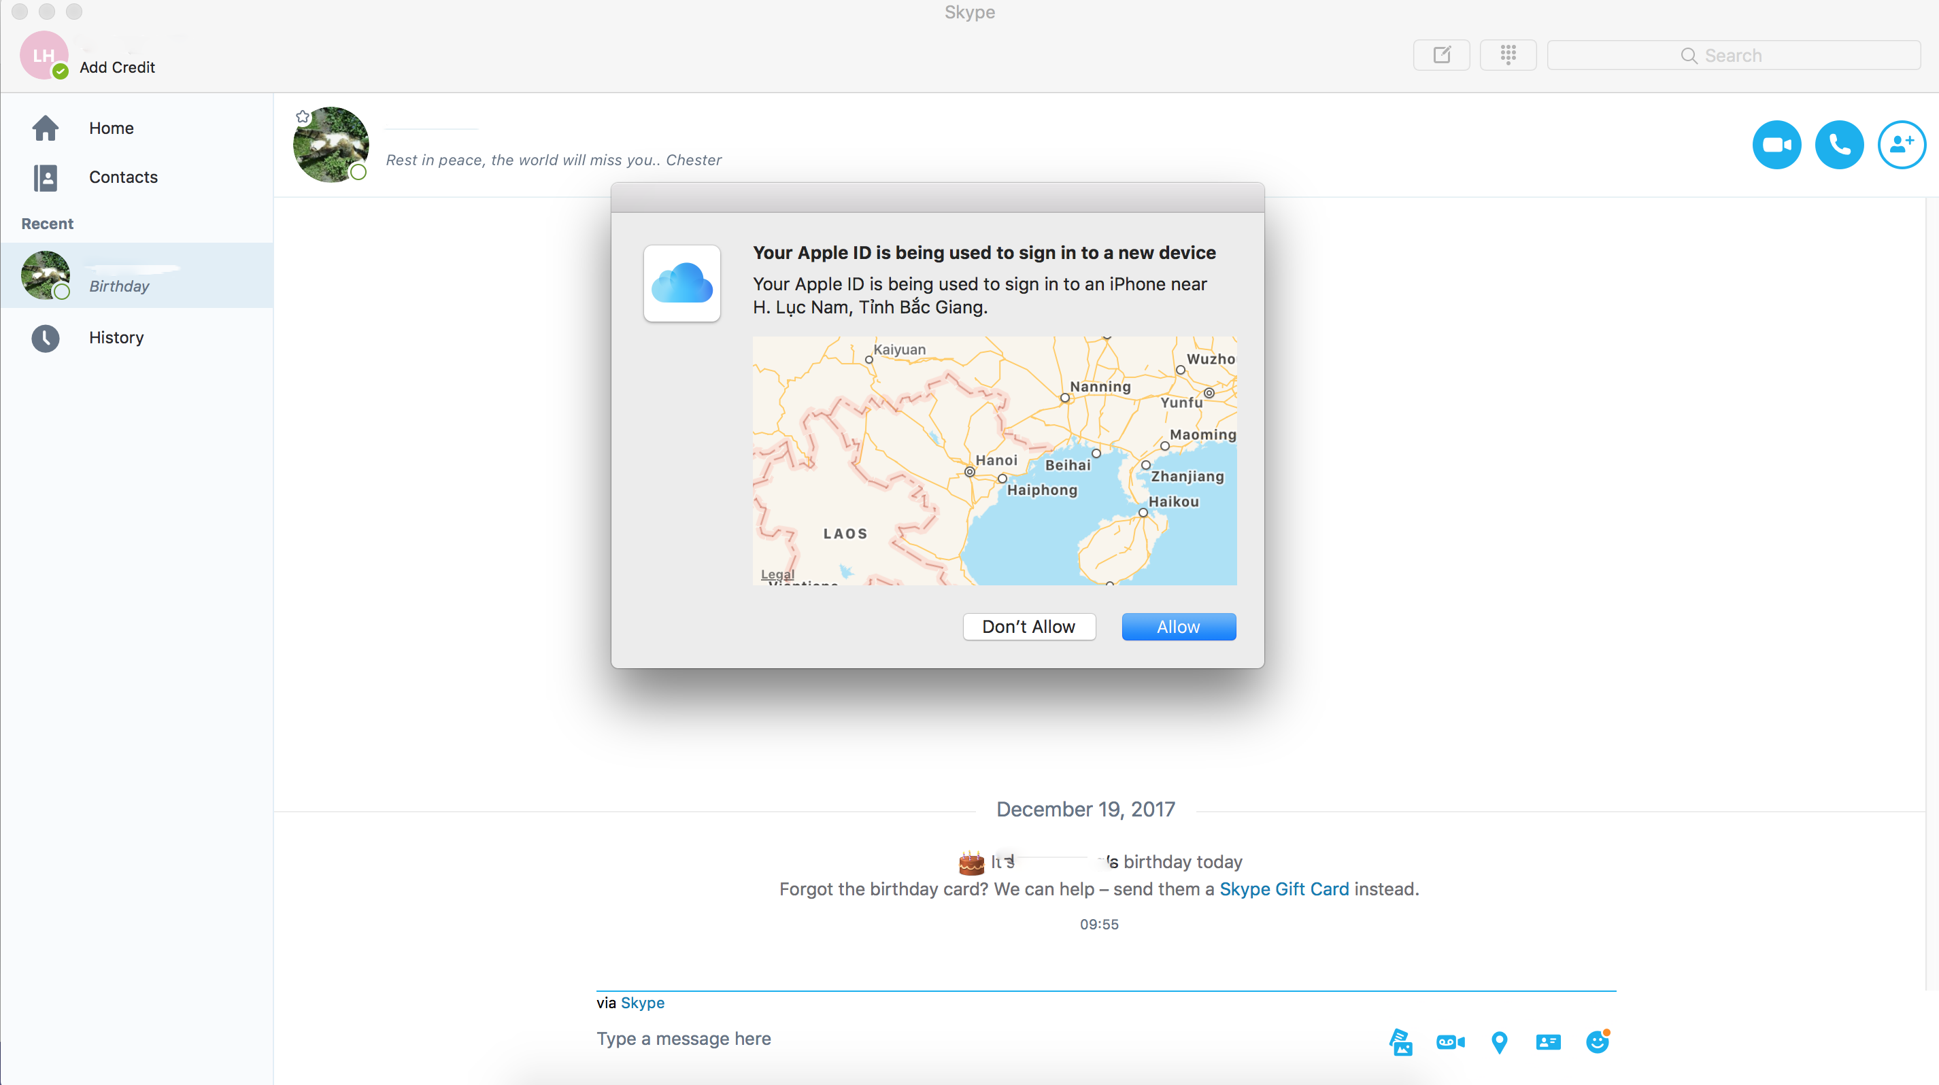1939x1085 pixels.
Task: Click the December 19, 2017 date separator
Action: pyautogui.click(x=1085, y=809)
